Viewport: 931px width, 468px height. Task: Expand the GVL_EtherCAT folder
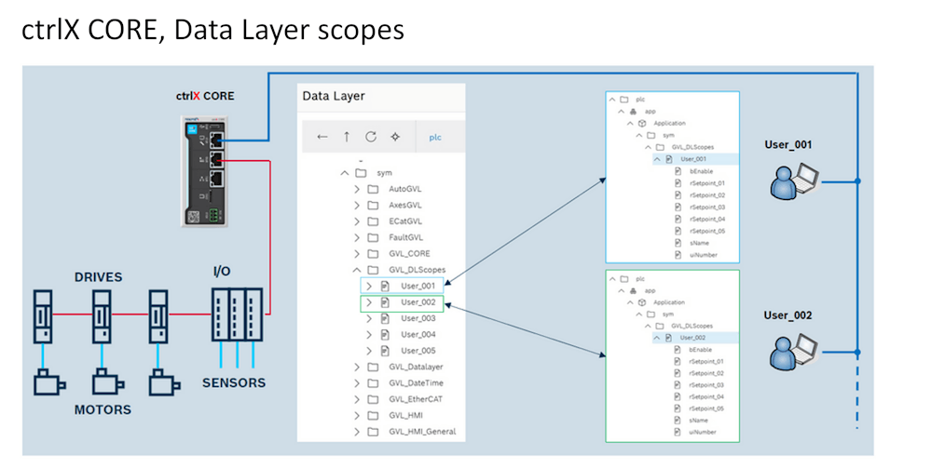click(357, 399)
